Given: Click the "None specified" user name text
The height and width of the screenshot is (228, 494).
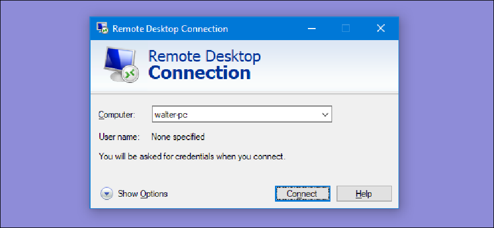Looking at the screenshot, I should point(178,137).
